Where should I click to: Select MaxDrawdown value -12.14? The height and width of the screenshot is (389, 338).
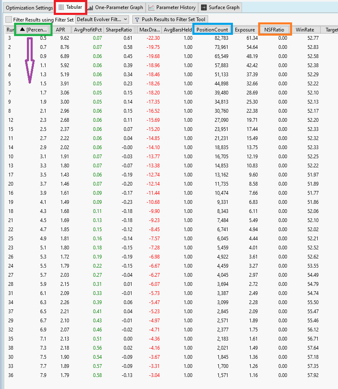point(153,184)
